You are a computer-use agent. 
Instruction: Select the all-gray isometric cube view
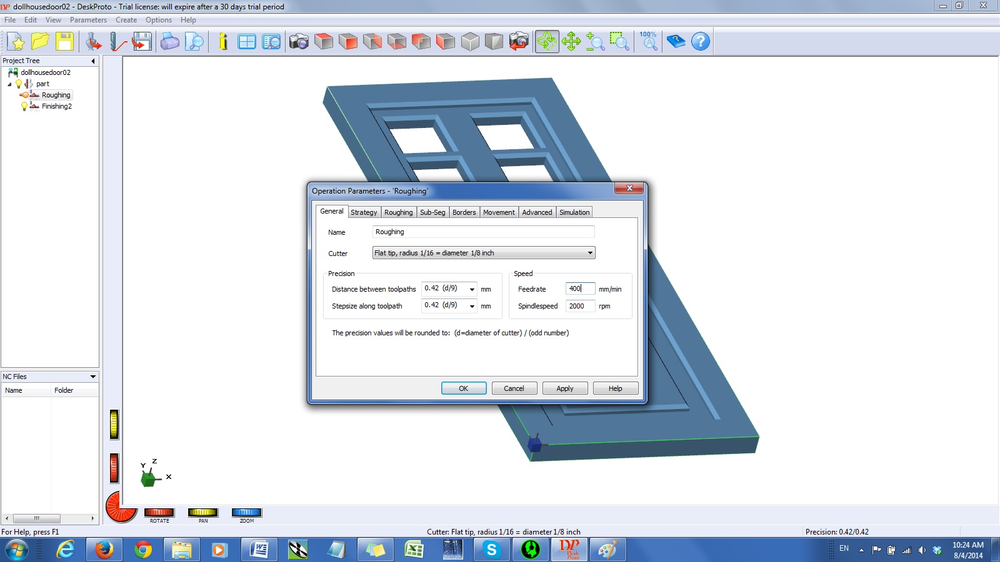pos(470,42)
